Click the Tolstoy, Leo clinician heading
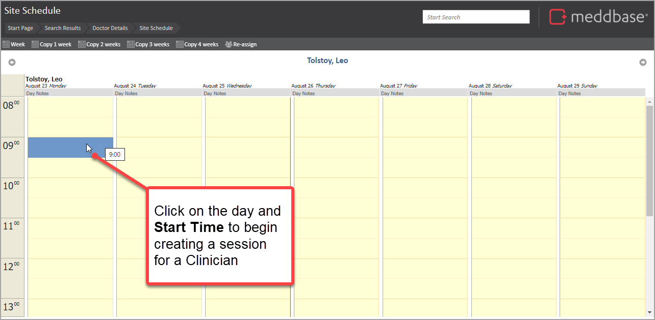655x320 pixels. click(x=327, y=61)
